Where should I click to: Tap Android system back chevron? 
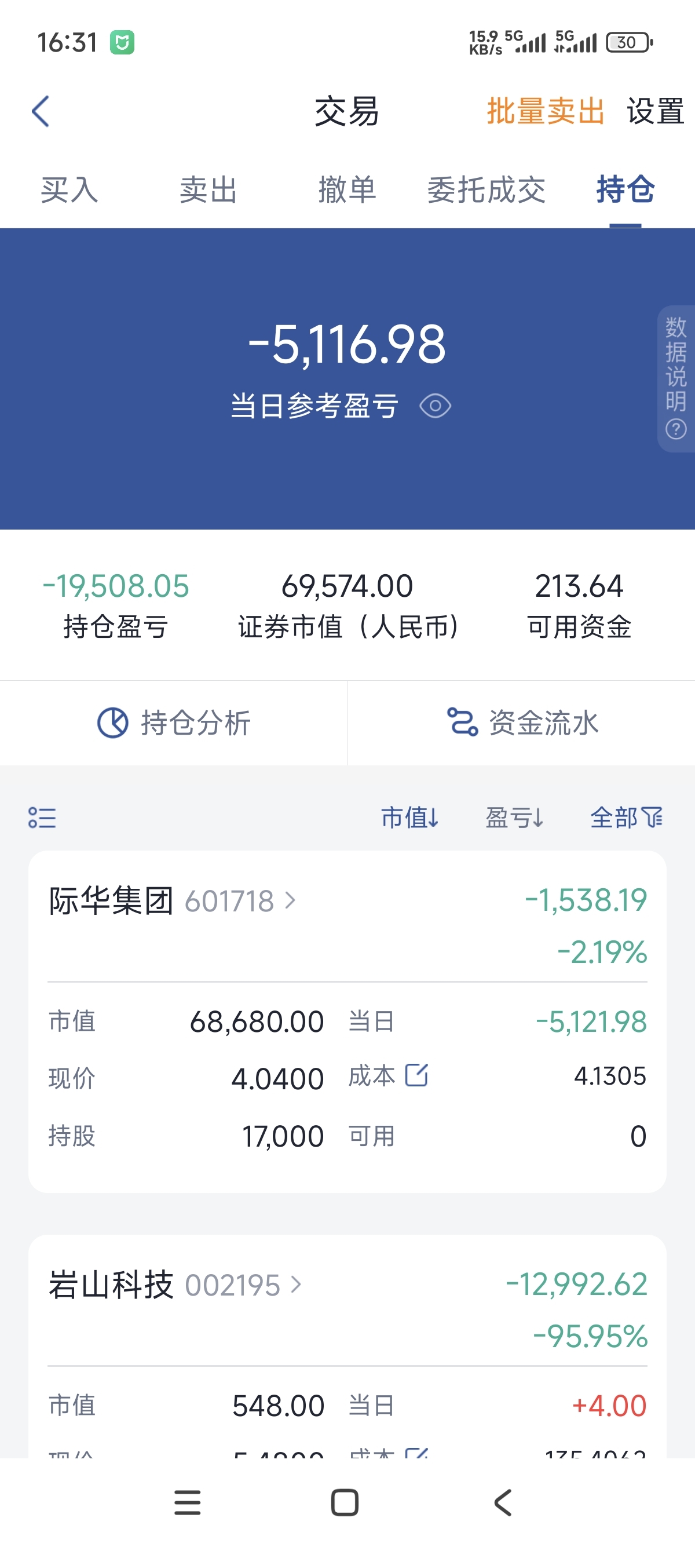click(503, 1502)
